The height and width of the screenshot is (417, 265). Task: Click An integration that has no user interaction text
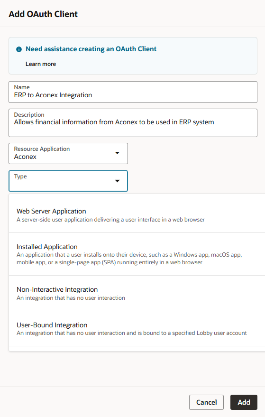click(x=71, y=298)
